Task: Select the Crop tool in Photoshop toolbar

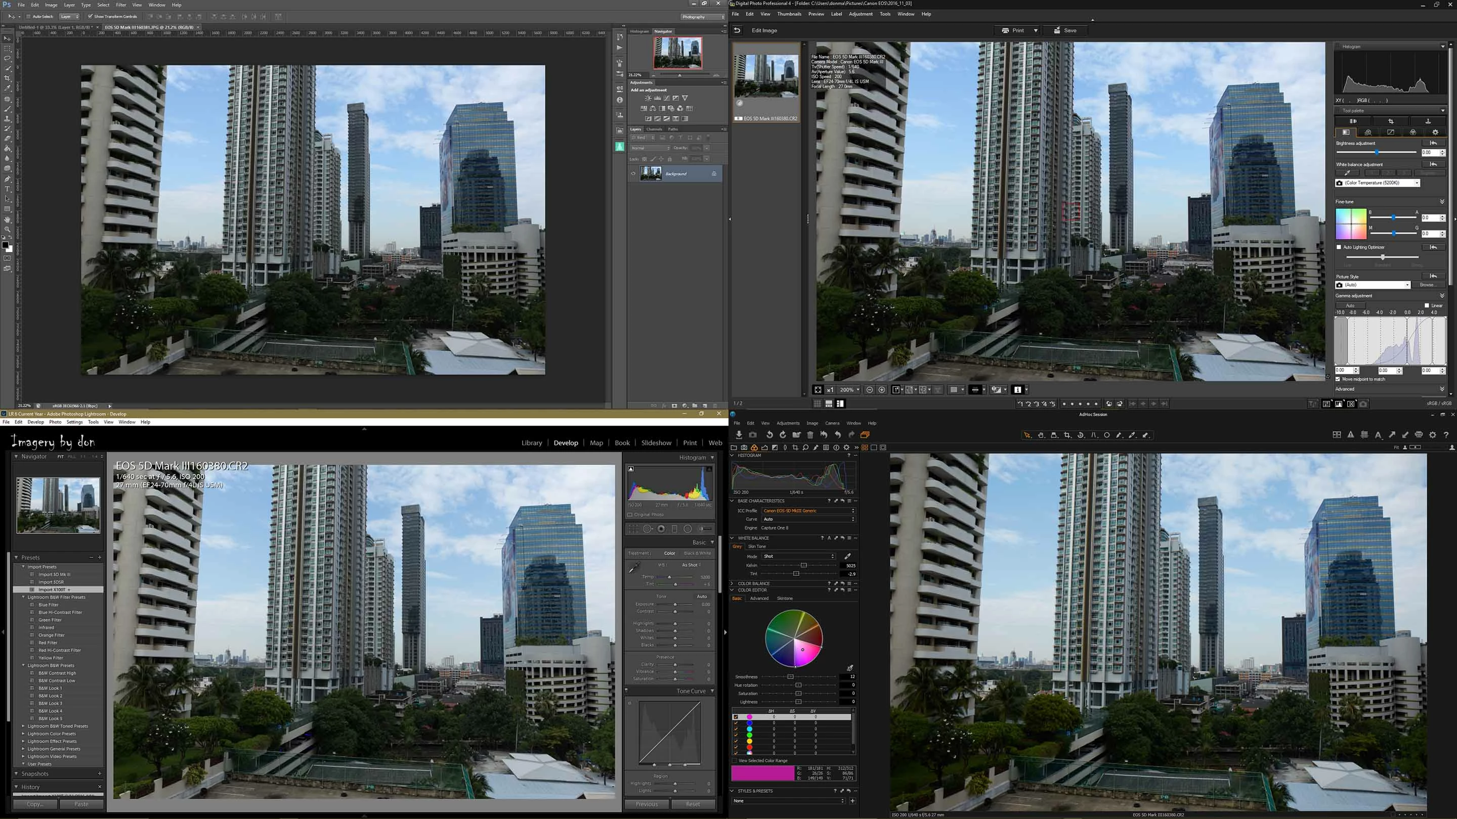Action: pyautogui.click(x=8, y=78)
